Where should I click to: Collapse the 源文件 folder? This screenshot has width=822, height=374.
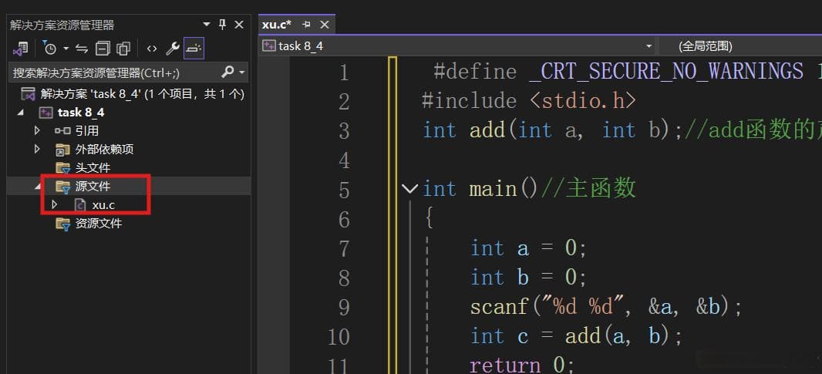coord(37,187)
